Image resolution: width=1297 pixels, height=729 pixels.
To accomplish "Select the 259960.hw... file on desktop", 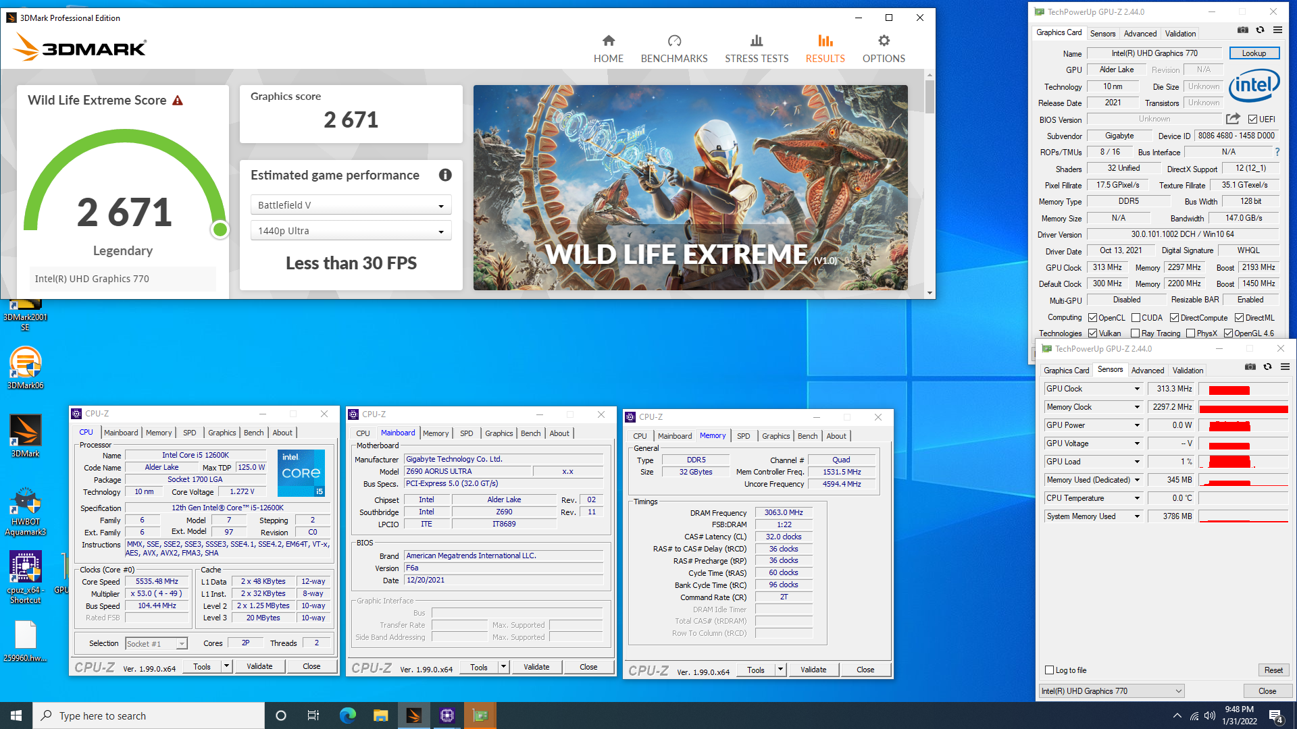I will coord(25,641).
